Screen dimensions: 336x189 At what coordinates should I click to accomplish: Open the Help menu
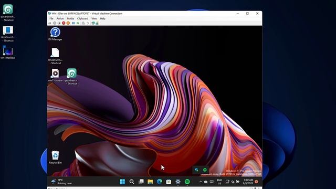103,19
